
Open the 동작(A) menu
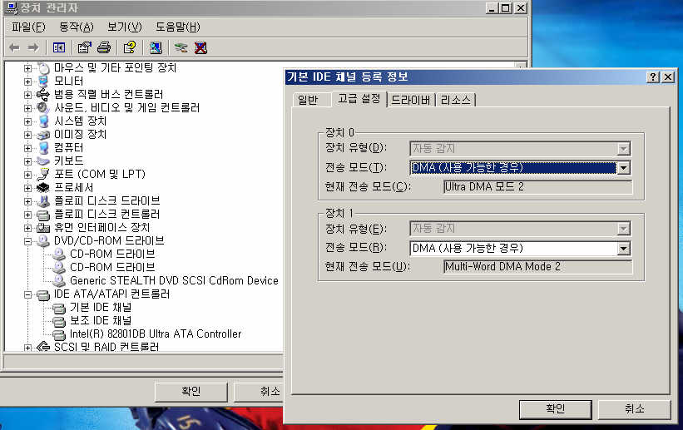[x=76, y=27]
